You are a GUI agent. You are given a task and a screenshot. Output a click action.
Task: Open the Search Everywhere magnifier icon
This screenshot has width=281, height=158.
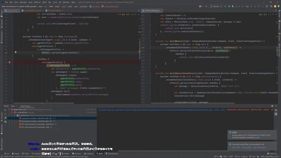pos(271,6)
